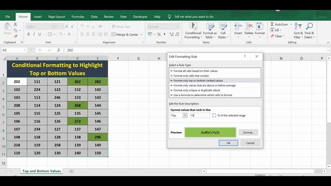This screenshot has height=186, width=331.
Task: Expand the Number Format dropdown
Action: click(x=178, y=26)
